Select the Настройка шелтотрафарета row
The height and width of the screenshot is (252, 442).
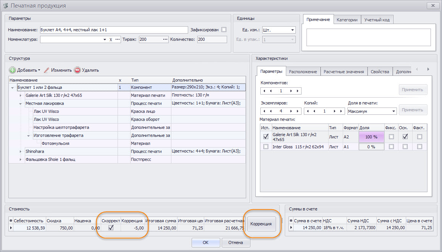127,128
